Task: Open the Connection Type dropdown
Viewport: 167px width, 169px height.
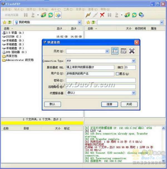Action: point(134,61)
